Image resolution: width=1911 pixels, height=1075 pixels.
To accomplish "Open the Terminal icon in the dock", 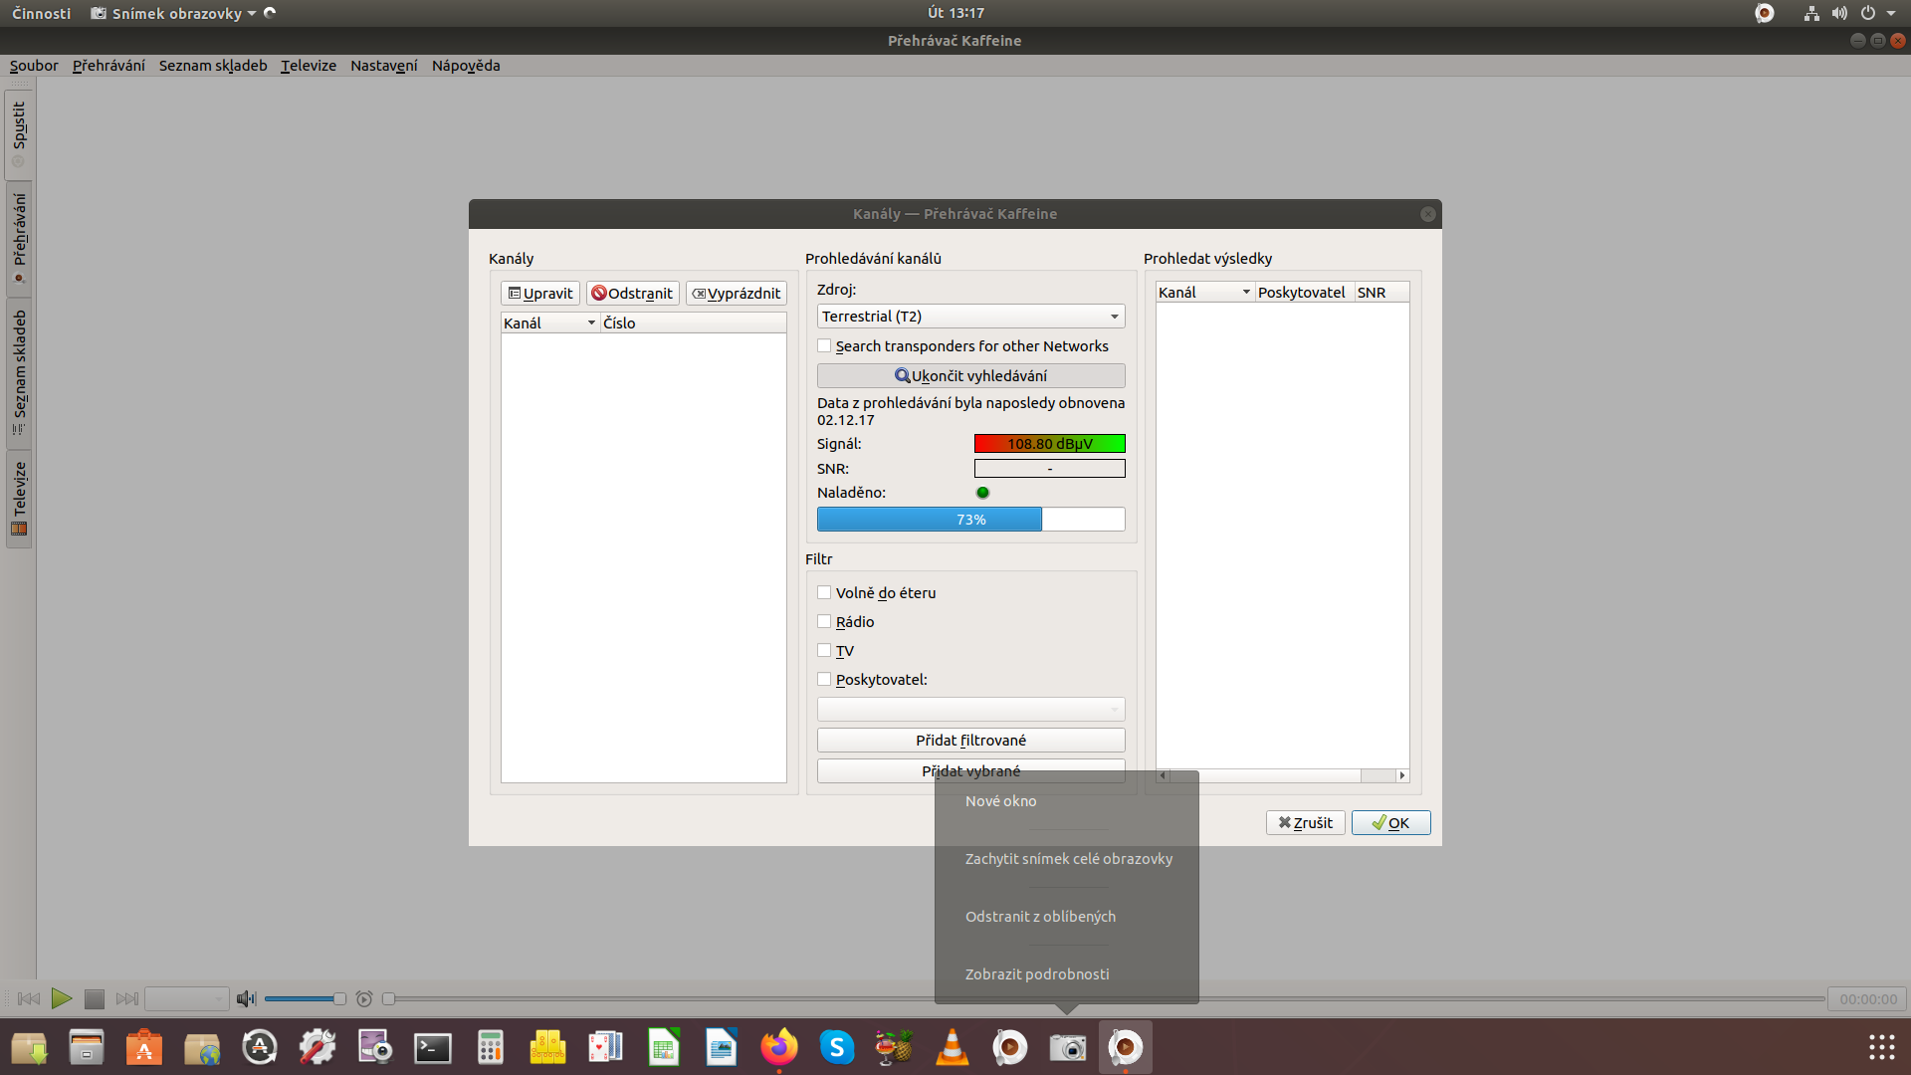I will [x=432, y=1047].
